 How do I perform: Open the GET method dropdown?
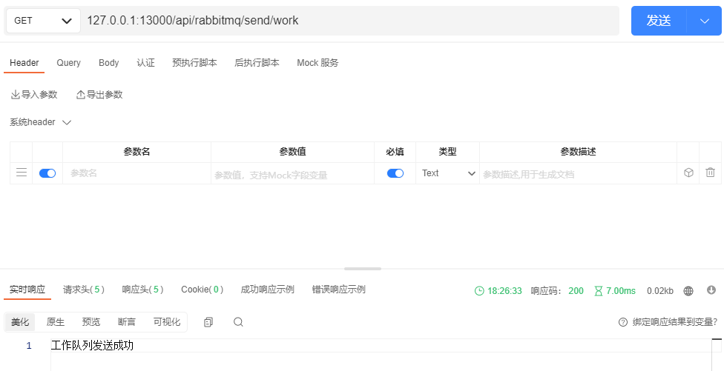pos(43,21)
